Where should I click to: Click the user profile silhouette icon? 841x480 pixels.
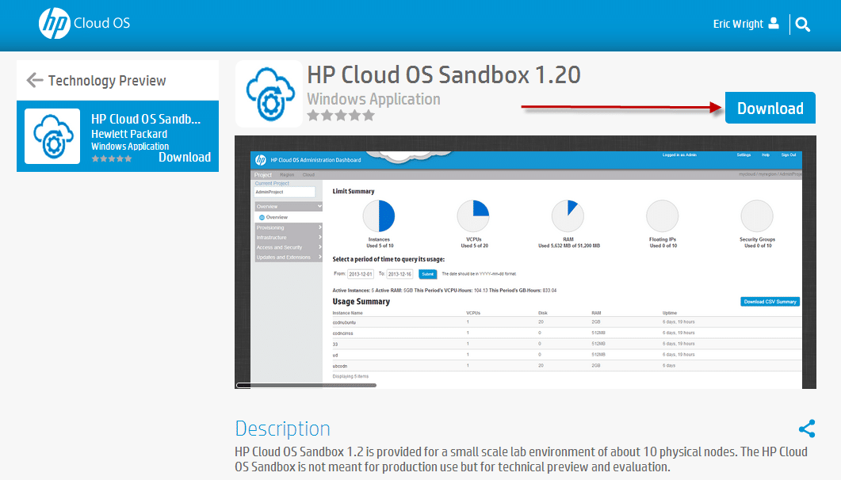point(774,24)
